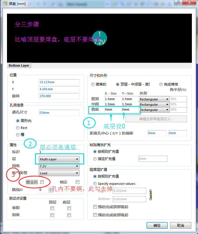Enable 强迫完成顶部隆起 checkbox
This screenshot has height=234, width=198.
pyautogui.click(x=95, y=207)
